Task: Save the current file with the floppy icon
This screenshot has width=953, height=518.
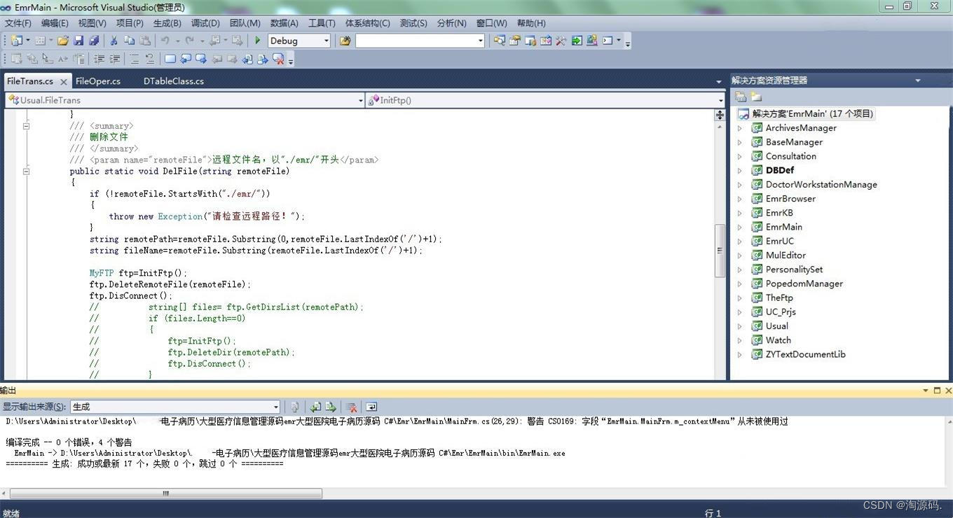Action: pos(78,41)
